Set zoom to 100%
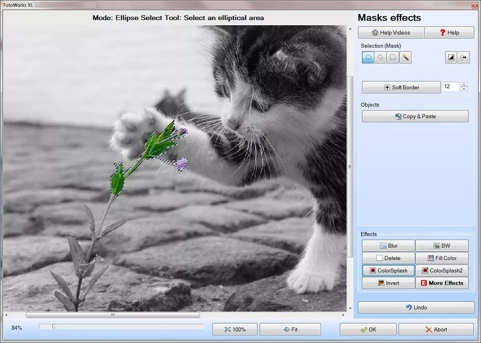 (235, 330)
